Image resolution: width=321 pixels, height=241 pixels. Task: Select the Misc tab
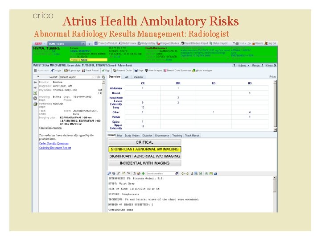point(119,136)
